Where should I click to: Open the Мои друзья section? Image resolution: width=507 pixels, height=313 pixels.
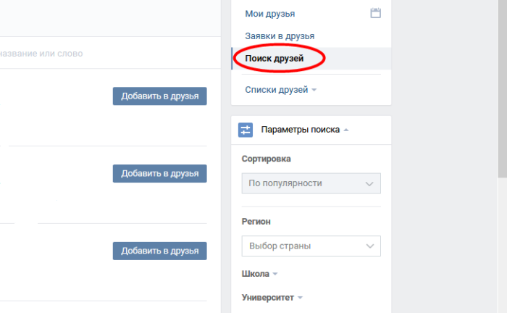coord(270,14)
